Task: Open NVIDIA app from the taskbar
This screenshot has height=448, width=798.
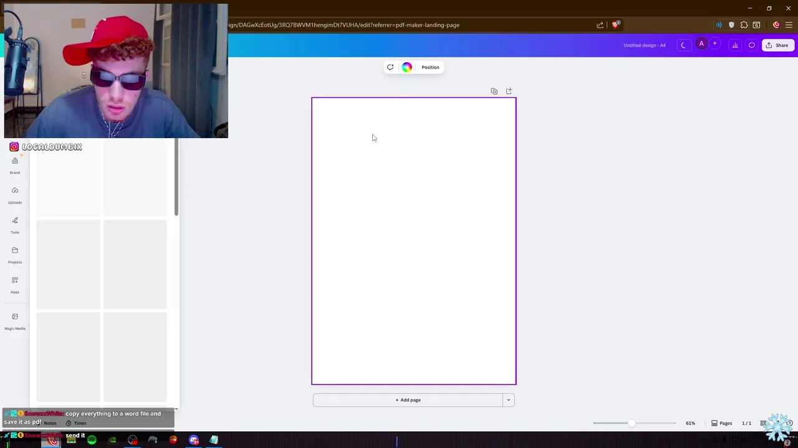Action: pyautogui.click(x=112, y=441)
